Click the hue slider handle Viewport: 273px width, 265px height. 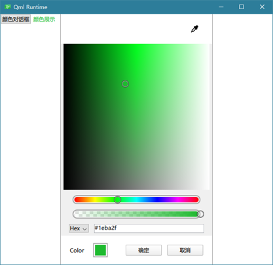(118, 200)
